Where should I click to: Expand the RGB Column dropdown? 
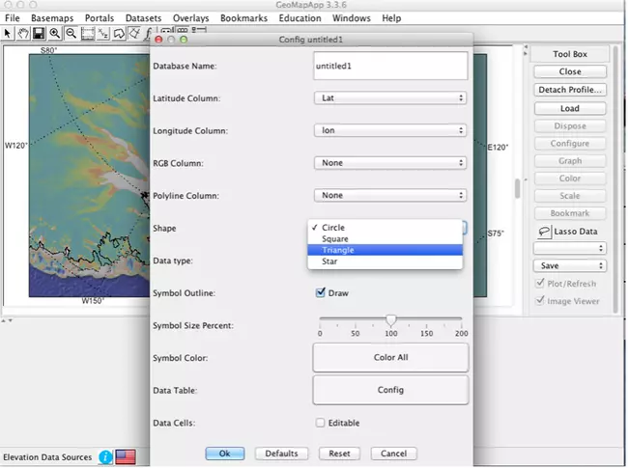coord(390,163)
